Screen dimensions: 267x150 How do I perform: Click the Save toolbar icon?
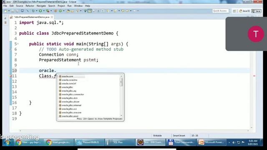pyautogui.click(x=13, y=11)
